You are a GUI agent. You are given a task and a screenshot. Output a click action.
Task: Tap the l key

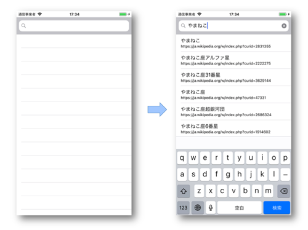tap(274, 175)
